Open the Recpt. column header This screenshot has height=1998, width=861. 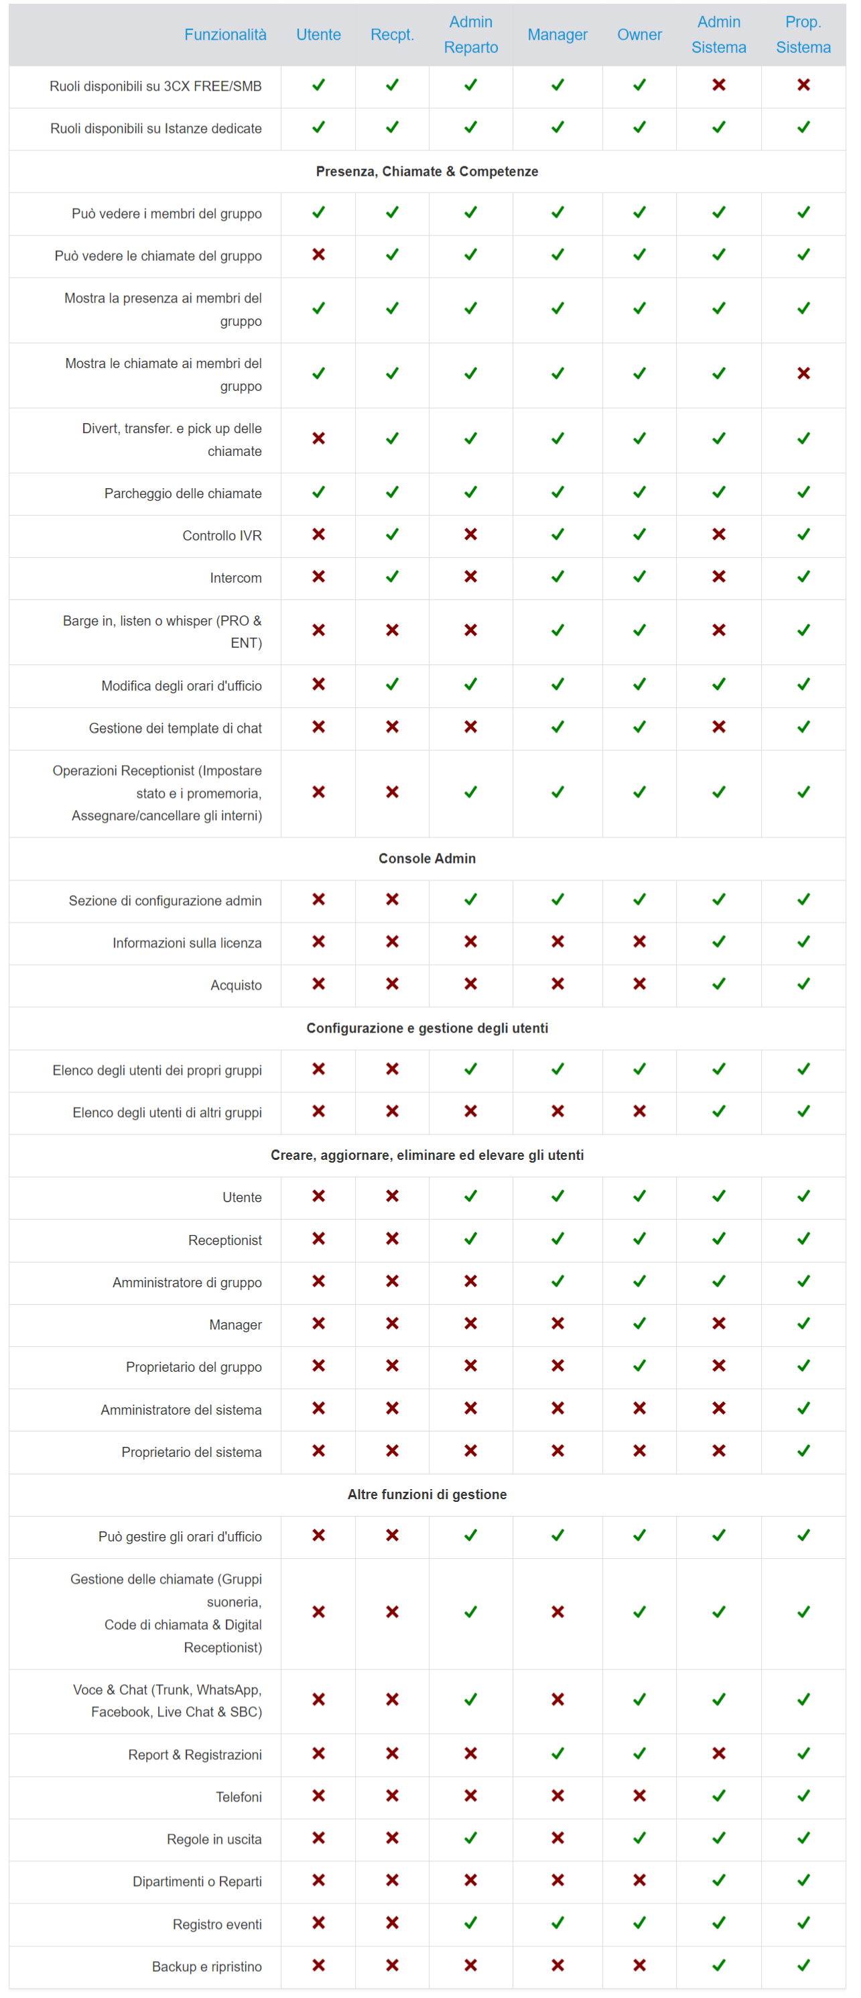[x=392, y=35]
